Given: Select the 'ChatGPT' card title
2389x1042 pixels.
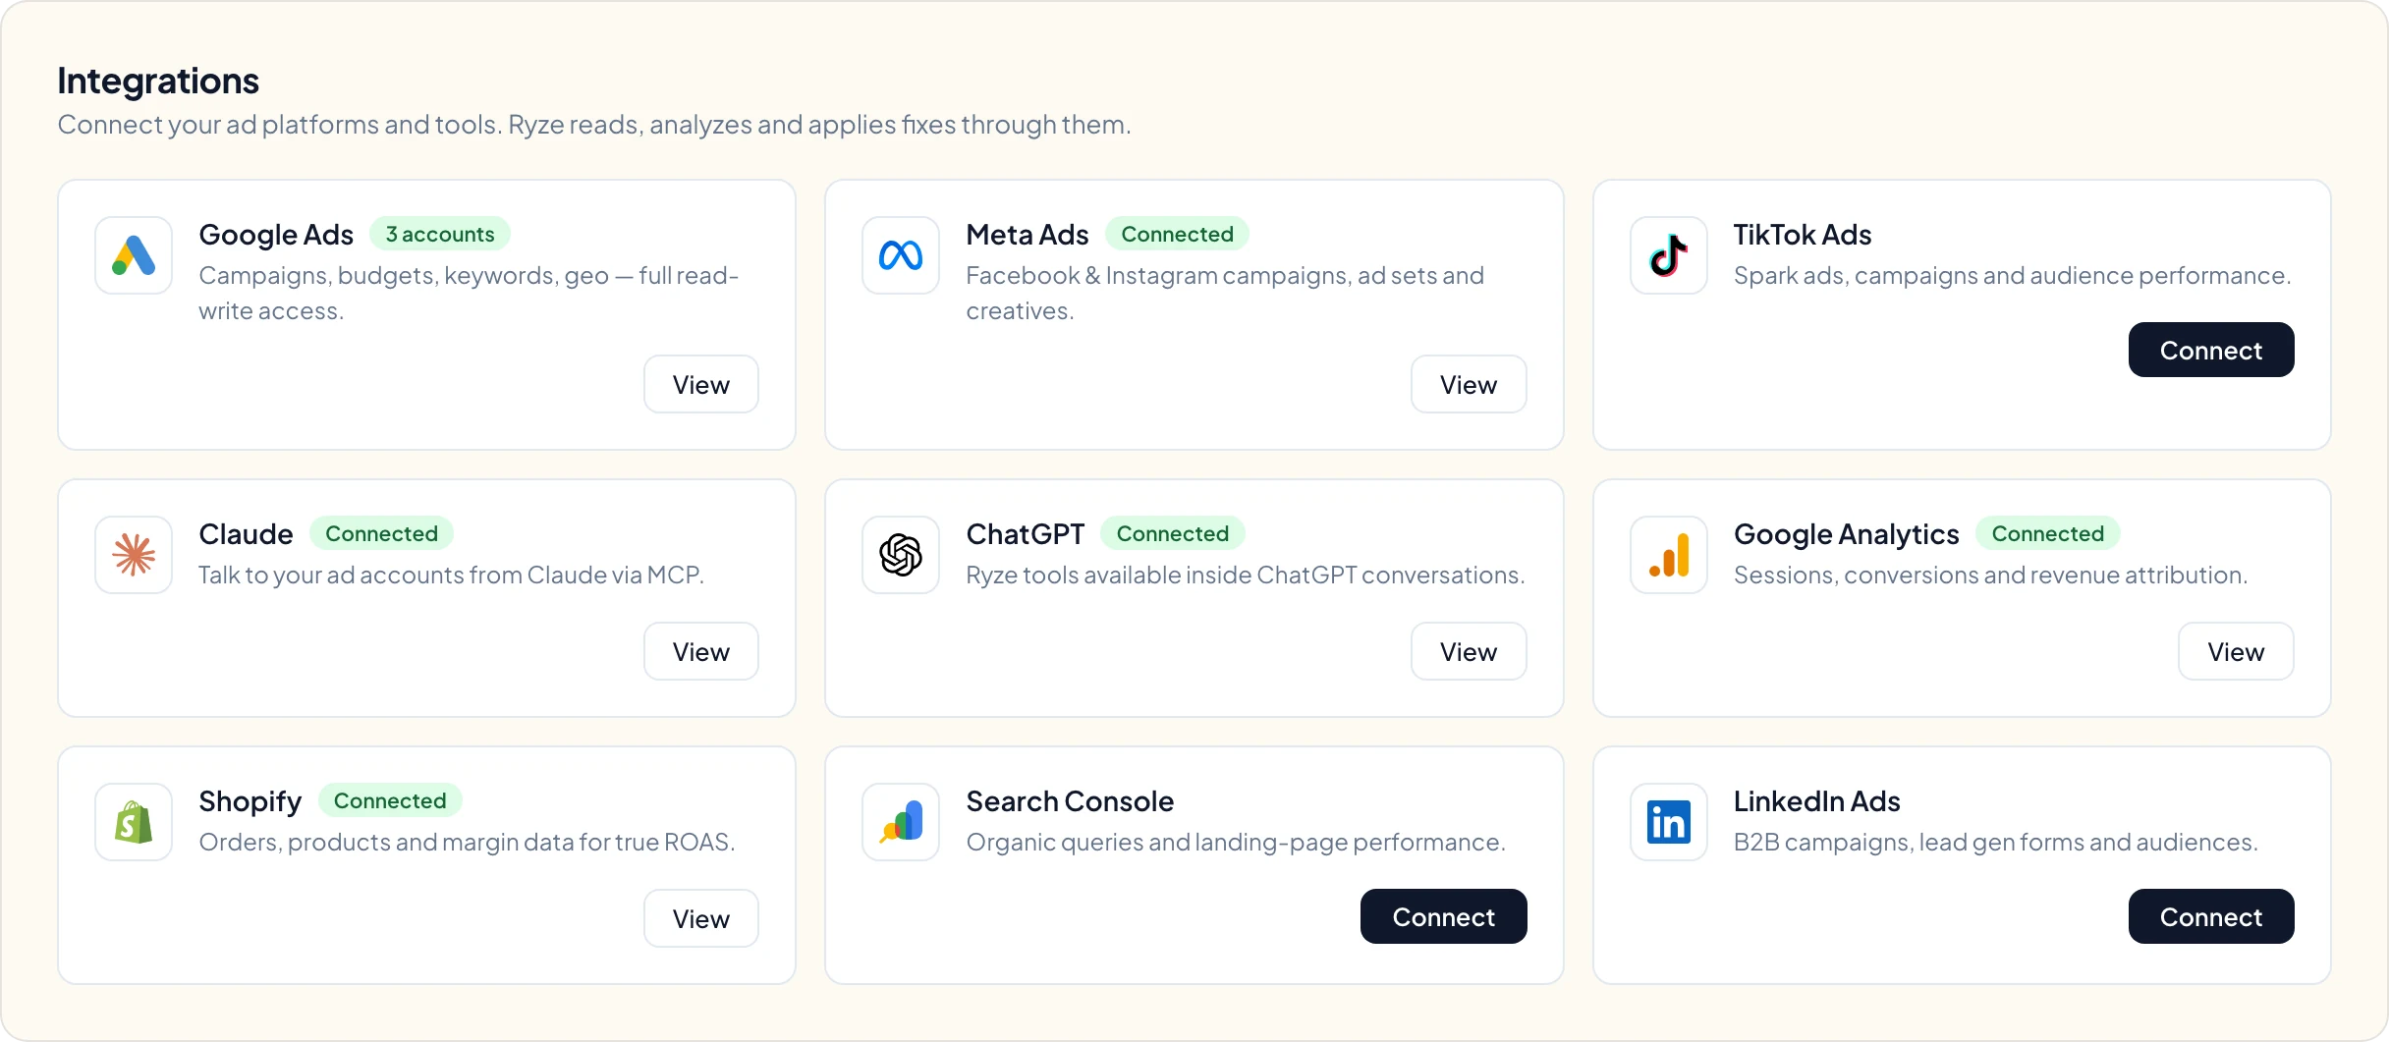Looking at the screenshot, I should [1026, 534].
